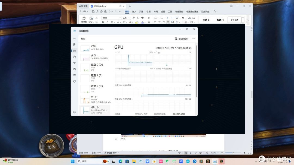
Task: Switch to WPS 开始 ribbon tab
Action: coord(127,12)
